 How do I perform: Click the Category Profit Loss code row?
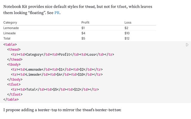(x=62, y=54)
